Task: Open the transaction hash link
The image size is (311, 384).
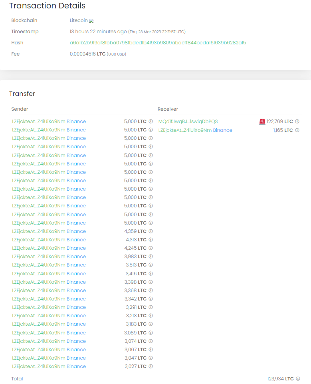Action: [x=158, y=43]
